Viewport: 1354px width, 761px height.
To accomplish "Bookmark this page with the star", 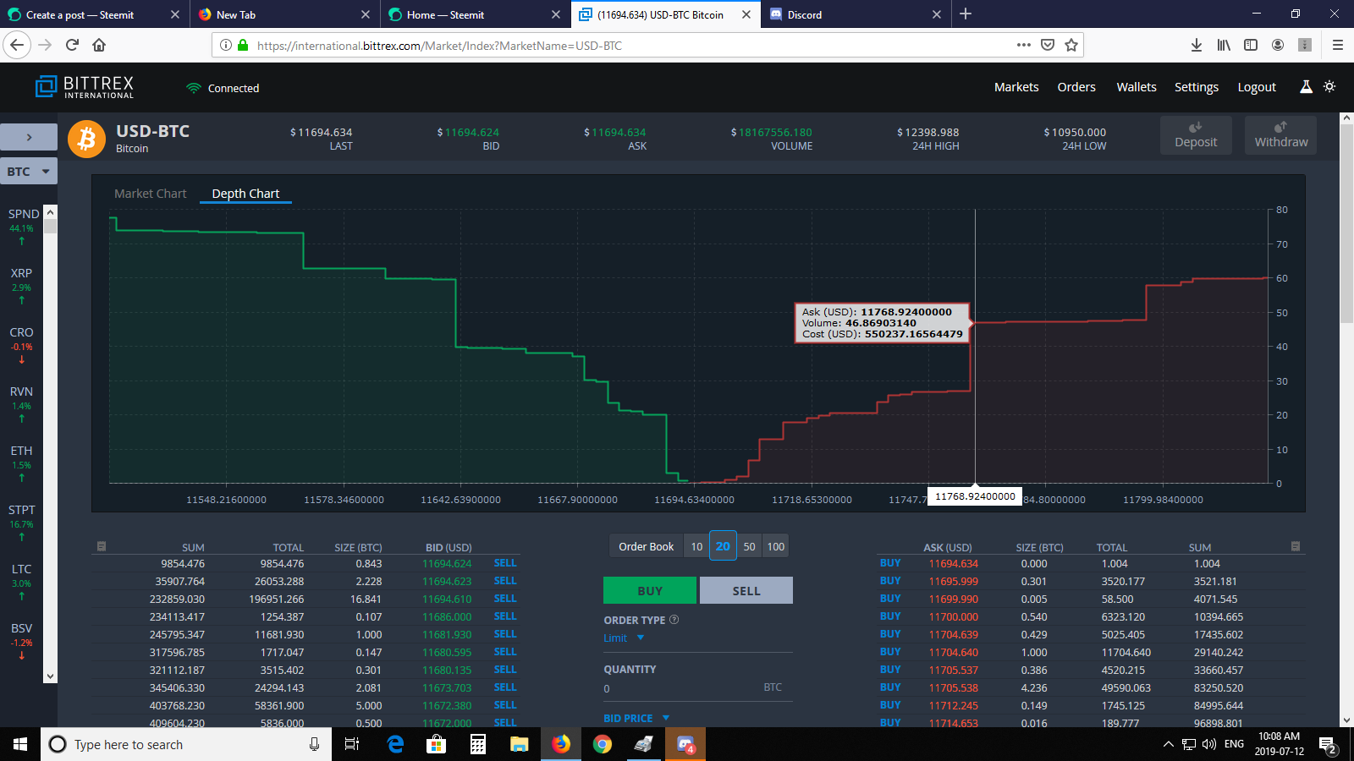I will pos(1071,45).
